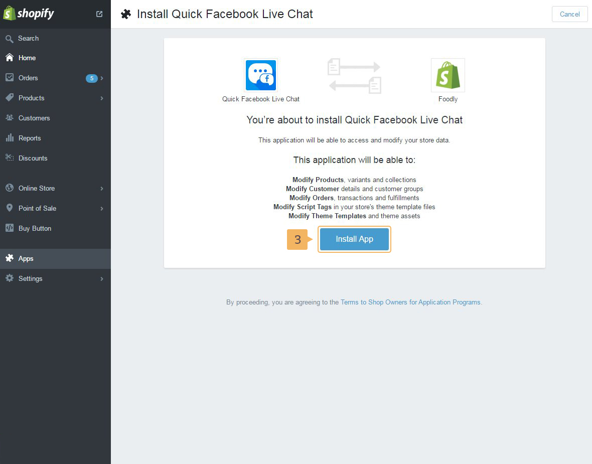592x464 pixels.
Task: Click the Shopify logo in the sidebar
Action: [x=29, y=14]
